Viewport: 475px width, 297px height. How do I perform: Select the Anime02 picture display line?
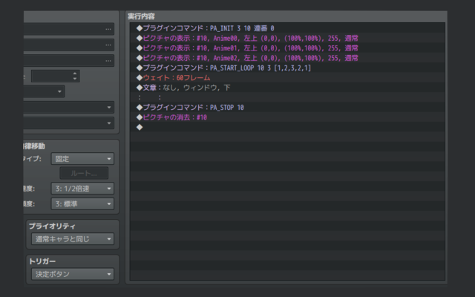click(287, 58)
